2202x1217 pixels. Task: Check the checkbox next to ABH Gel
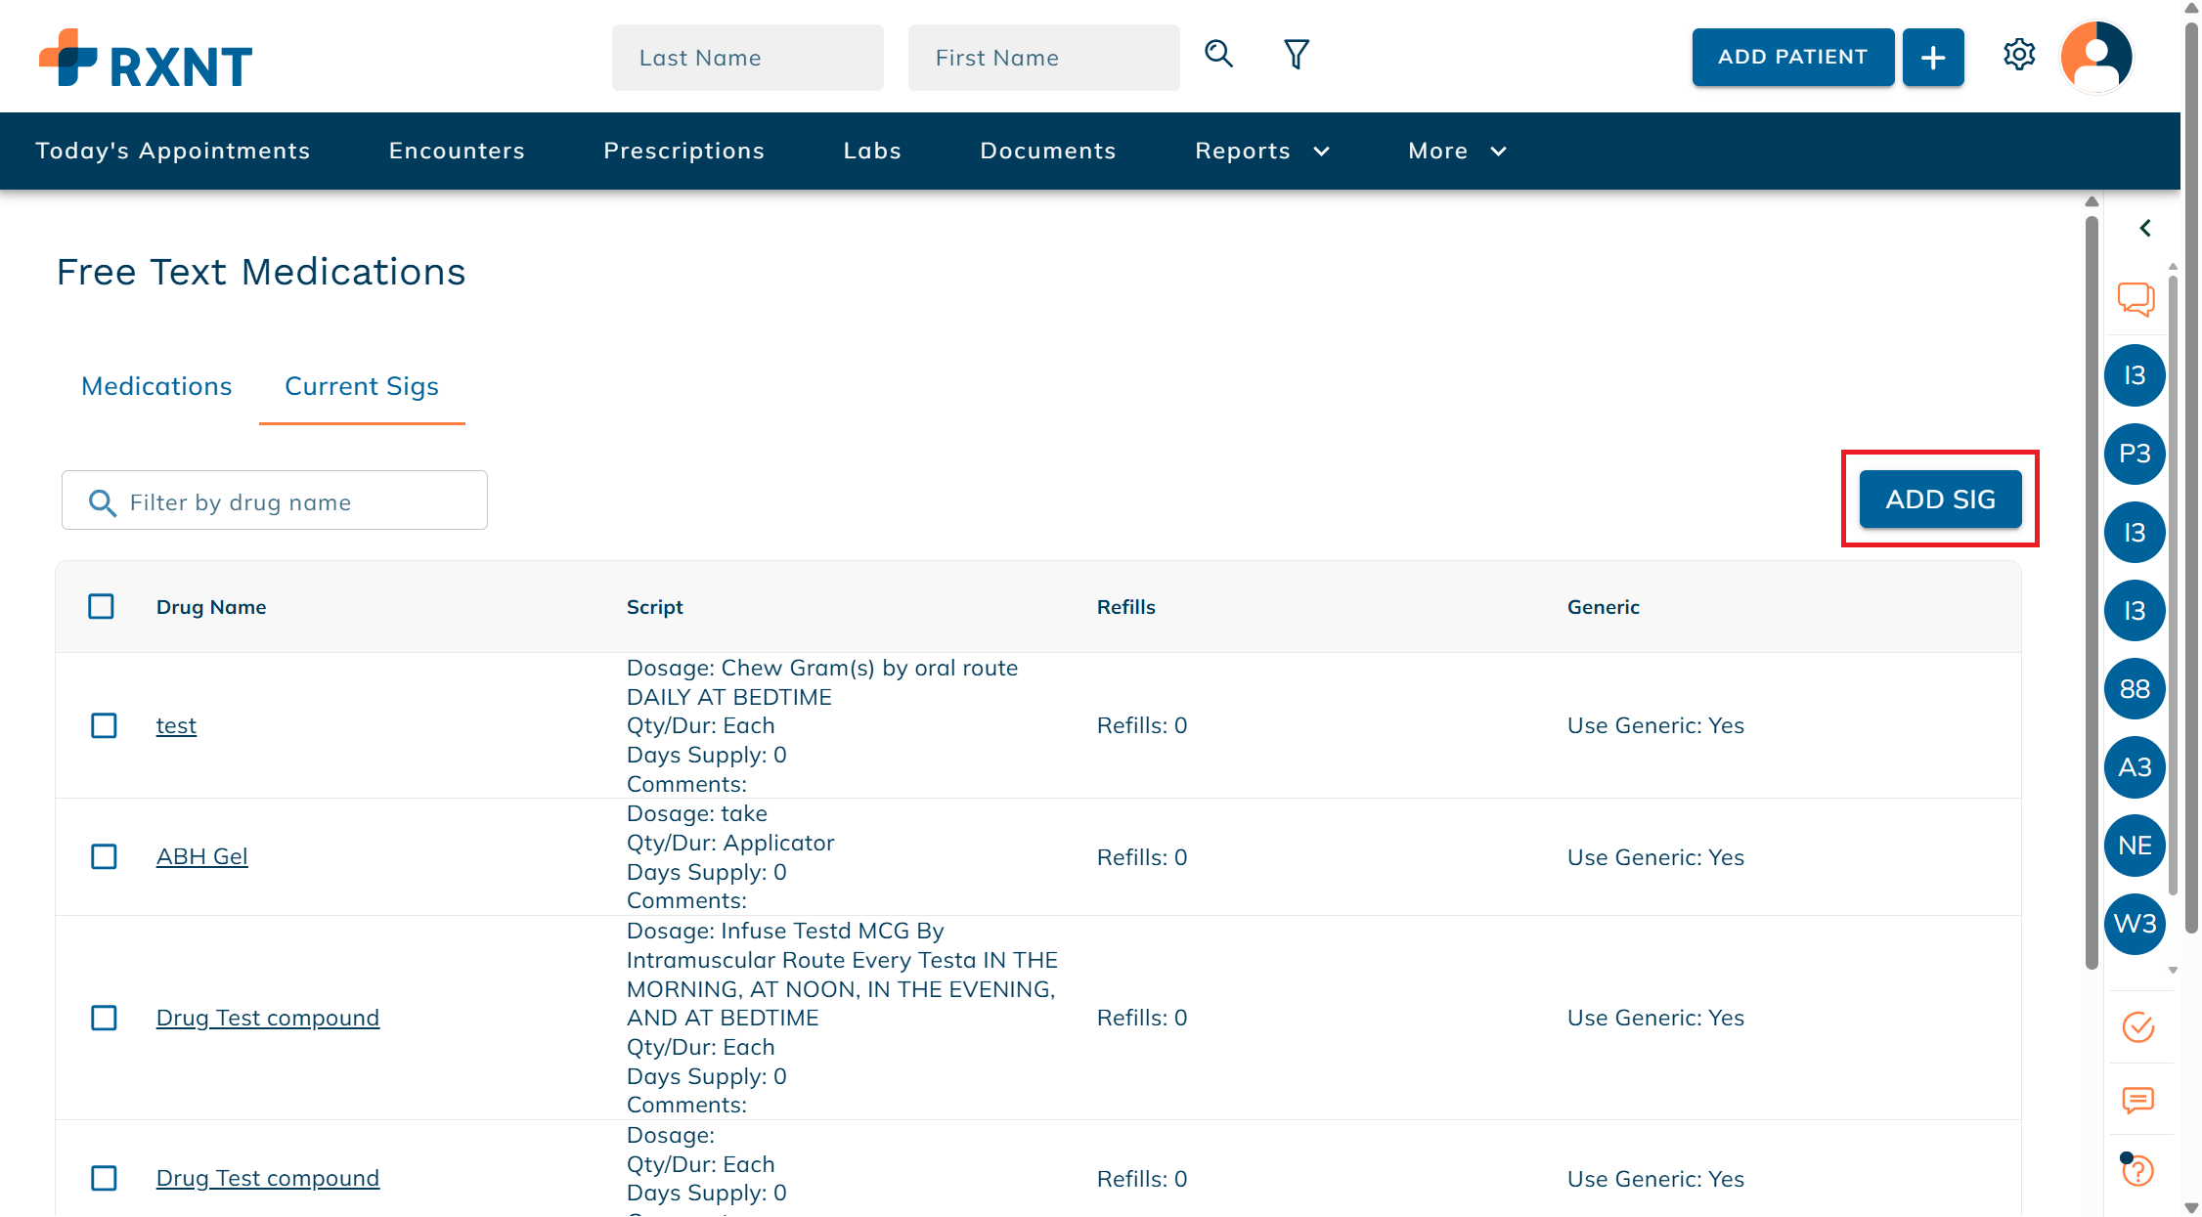point(103,857)
